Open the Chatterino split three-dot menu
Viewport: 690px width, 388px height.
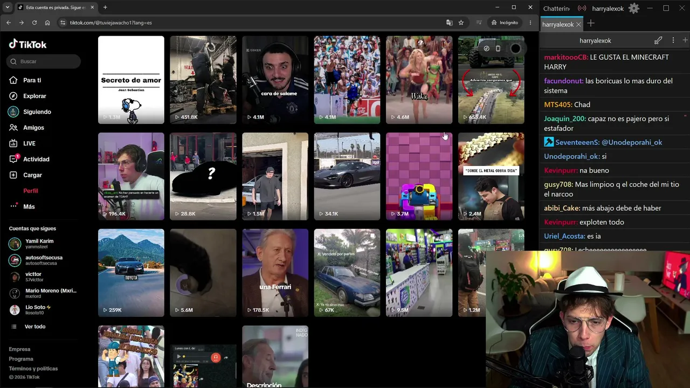click(673, 40)
